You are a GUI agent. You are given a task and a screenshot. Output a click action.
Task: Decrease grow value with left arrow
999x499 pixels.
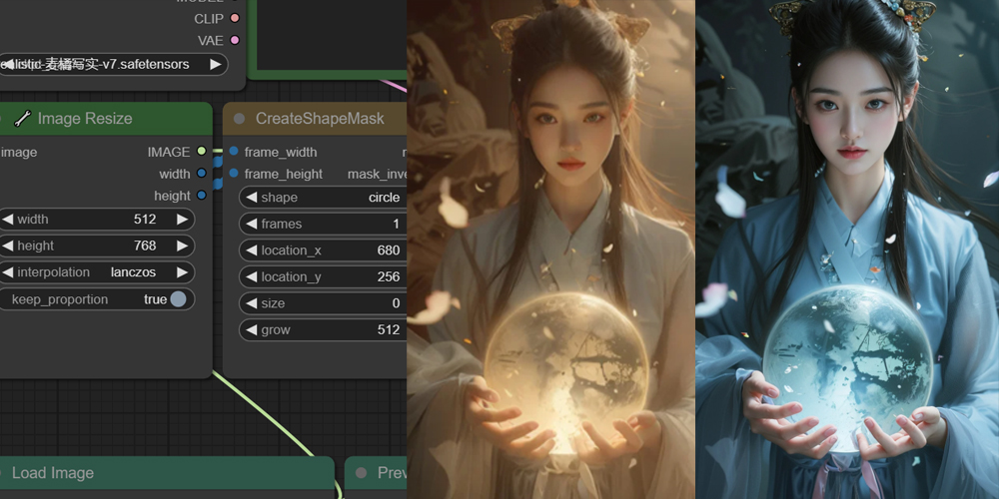point(252,329)
